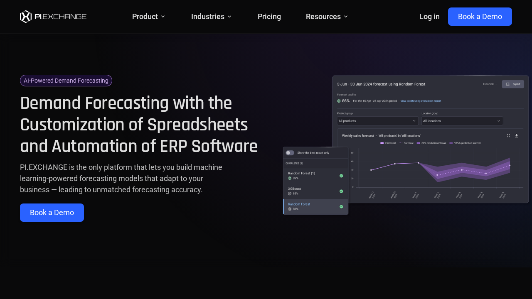Enable the 'Show the best result only' switch

tap(290, 152)
